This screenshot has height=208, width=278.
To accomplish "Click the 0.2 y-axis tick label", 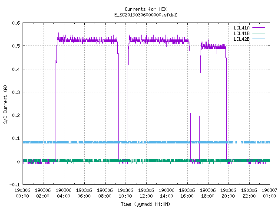I will [x=16, y=115].
